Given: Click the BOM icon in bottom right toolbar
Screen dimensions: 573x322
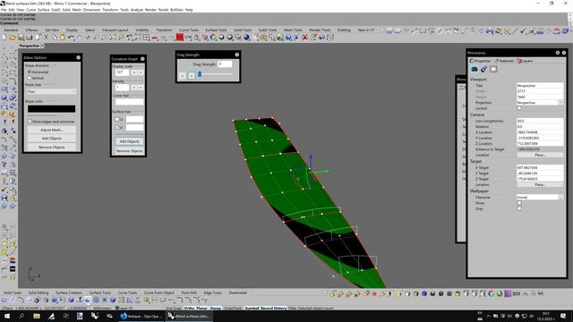Looking at the screenshot, I should 517,293.
